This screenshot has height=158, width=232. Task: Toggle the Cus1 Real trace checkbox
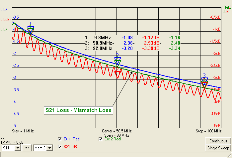tap(60, 139)
